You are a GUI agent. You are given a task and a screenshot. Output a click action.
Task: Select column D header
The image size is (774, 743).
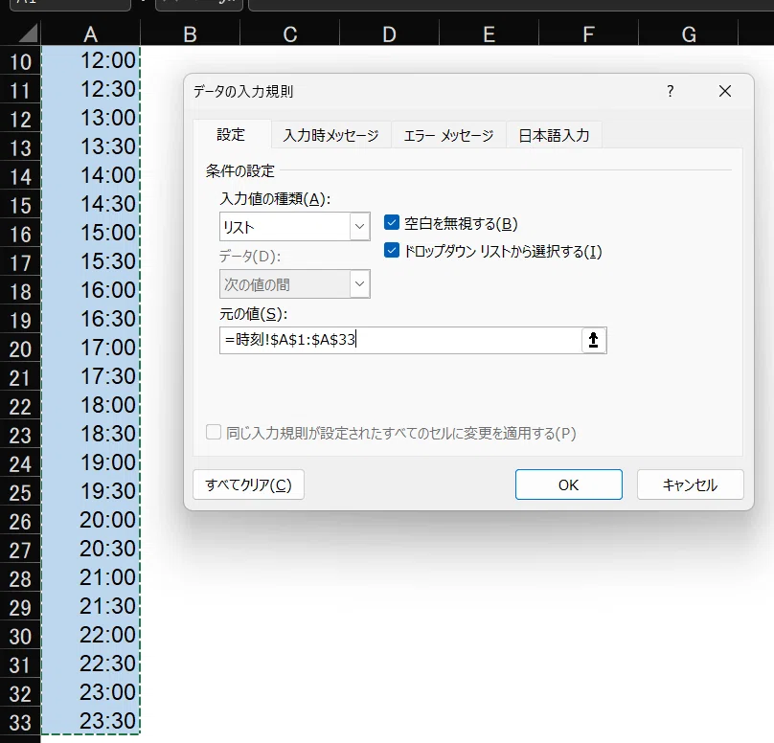(390, 34)
